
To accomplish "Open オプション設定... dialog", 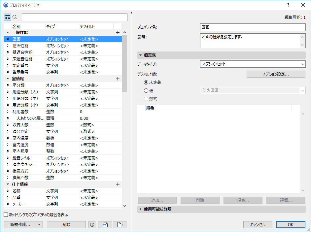I will 276,74.
